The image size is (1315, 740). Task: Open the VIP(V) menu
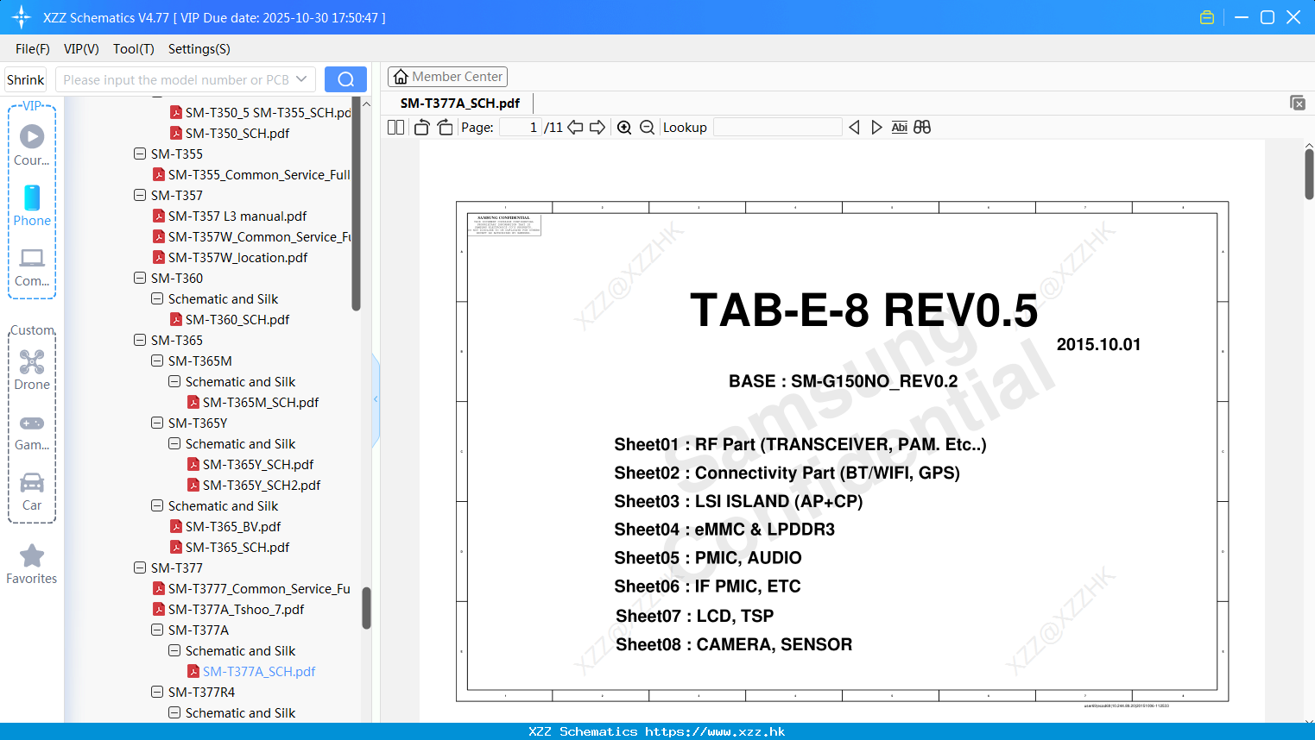(x=81, y=49)
